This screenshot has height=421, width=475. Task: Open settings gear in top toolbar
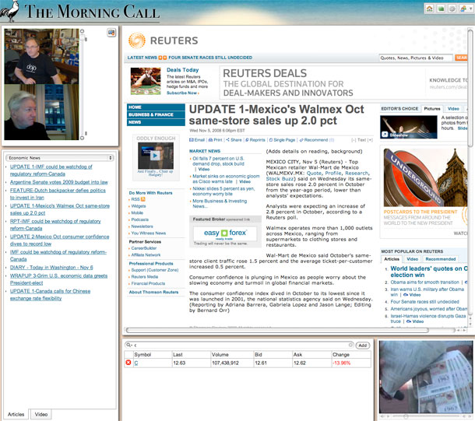tap(452, 9)
